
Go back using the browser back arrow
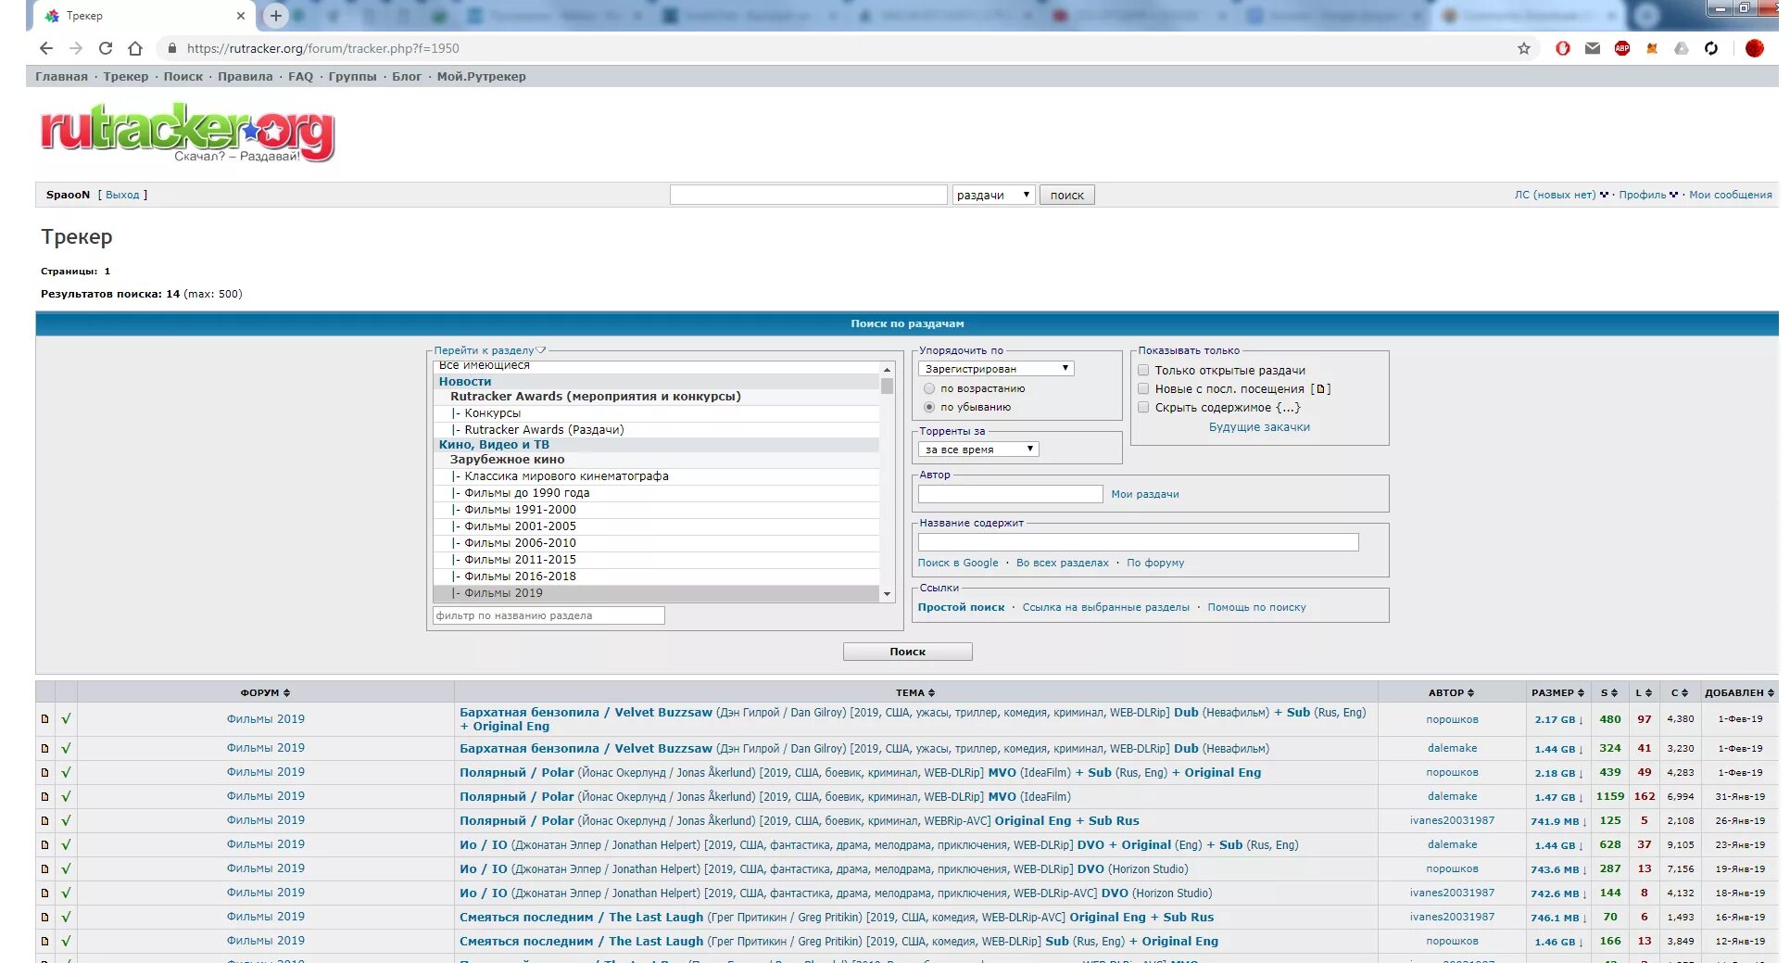coord(46,48)
